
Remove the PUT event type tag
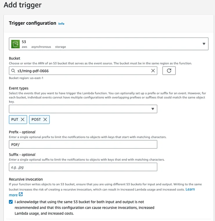pyautogui.click(x=23, y=119)
